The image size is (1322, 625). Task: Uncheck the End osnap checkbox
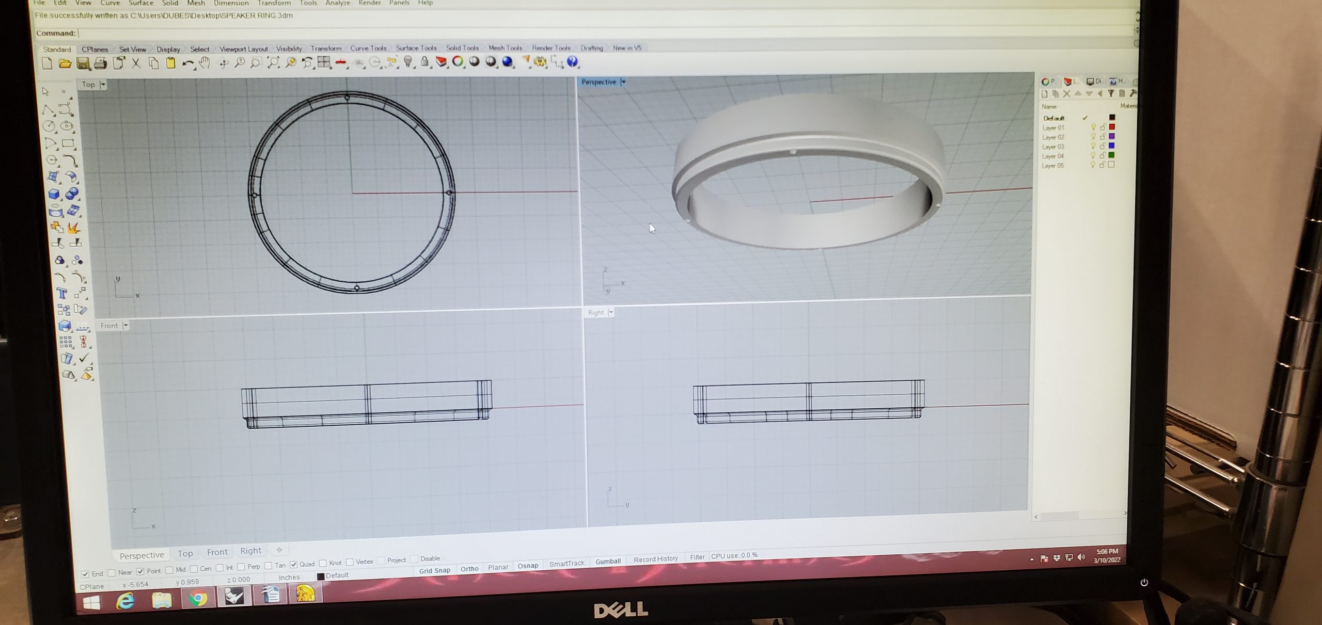tap(85, 574)
